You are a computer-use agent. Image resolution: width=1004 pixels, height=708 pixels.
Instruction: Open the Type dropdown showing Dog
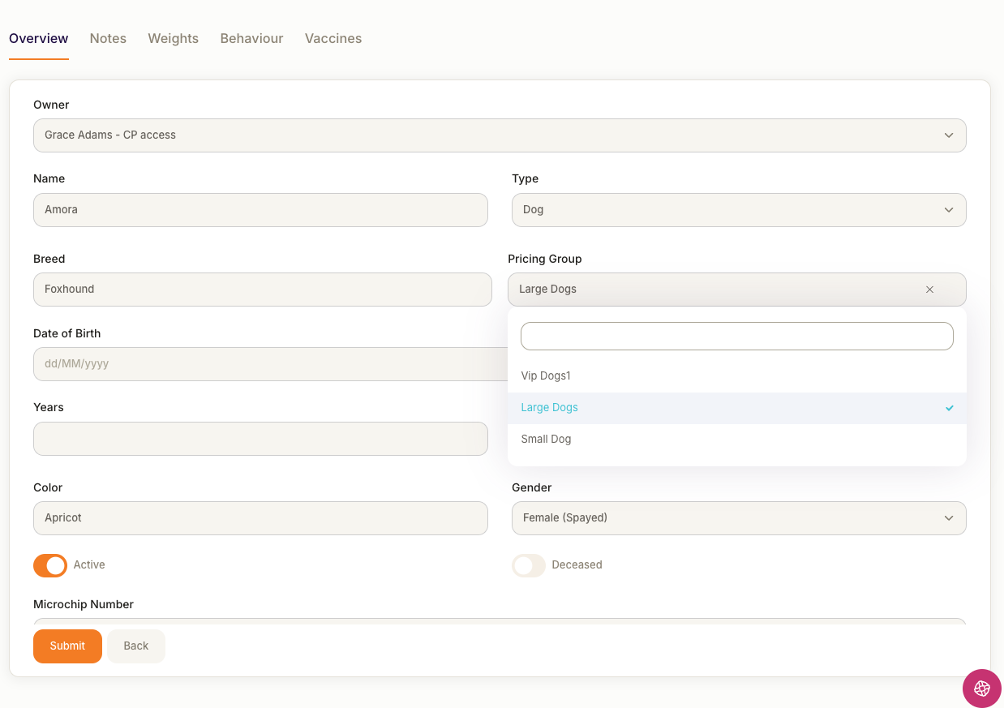(739, 210)
